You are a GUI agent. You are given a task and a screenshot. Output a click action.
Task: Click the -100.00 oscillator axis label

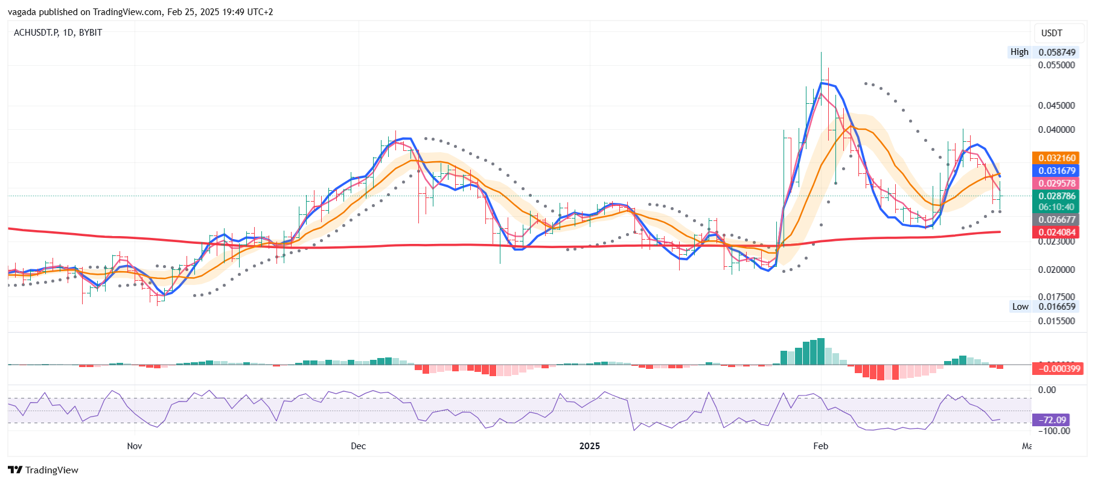click(x=1054, y=431)
